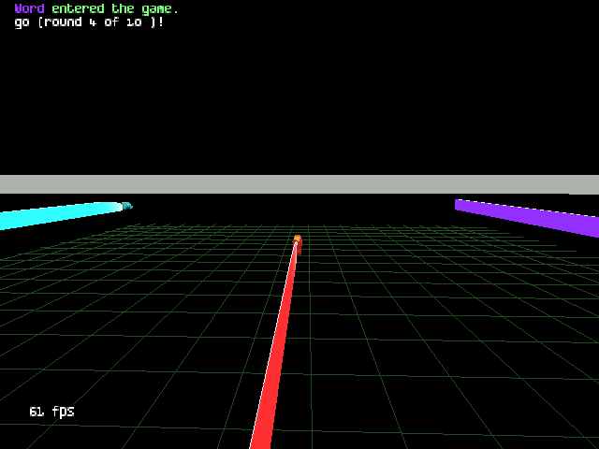
Task: Click the gray arena rim wall on the horizon
Action: coord(299,184)
